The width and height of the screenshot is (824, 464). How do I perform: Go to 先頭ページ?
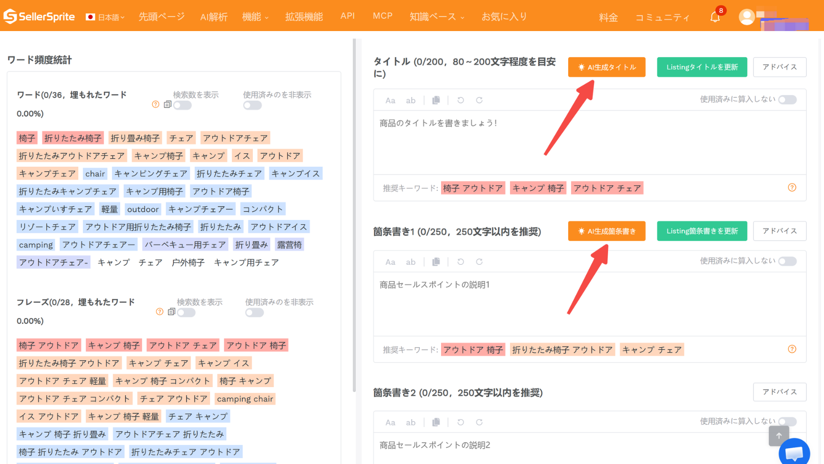tap(162, 17)
